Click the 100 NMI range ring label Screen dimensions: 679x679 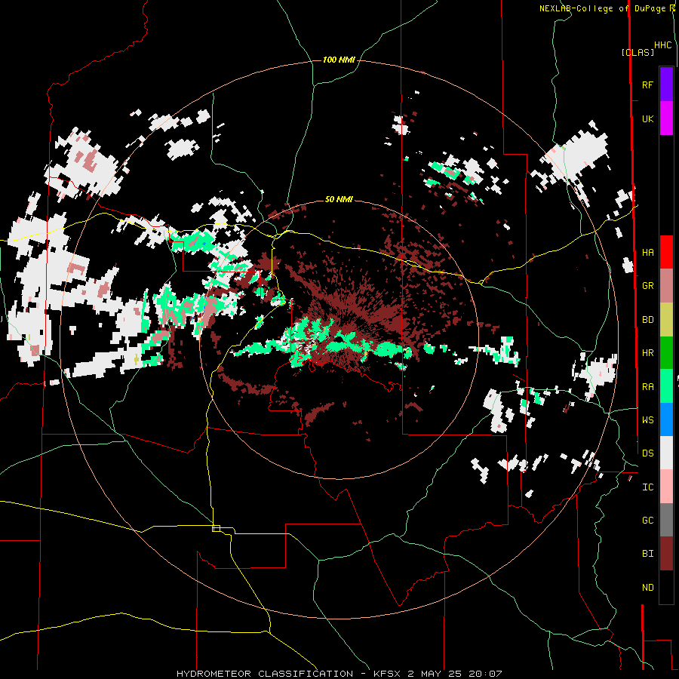click(339, 60)
